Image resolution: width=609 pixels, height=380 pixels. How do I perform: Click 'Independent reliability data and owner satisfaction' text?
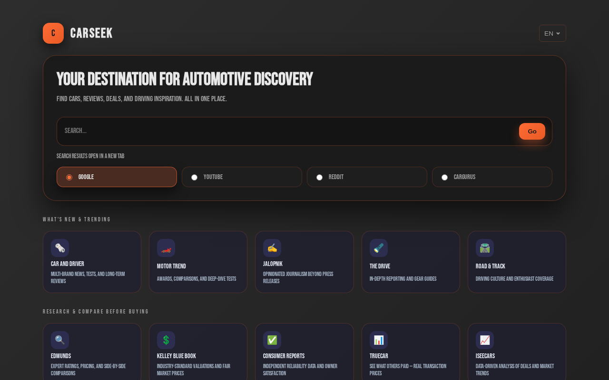300,370
